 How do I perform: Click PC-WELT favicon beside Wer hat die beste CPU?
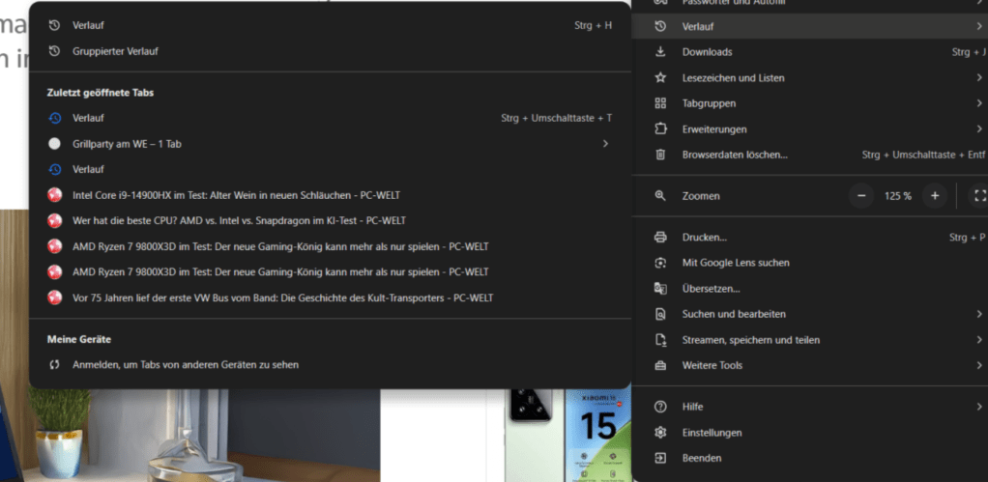pyautogui.click(x=55, y=221)
